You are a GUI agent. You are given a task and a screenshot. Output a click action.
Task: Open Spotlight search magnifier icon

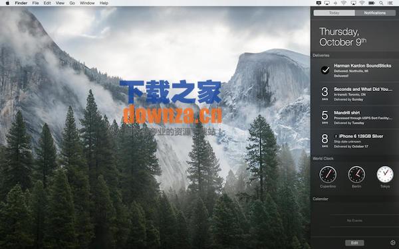381,3
